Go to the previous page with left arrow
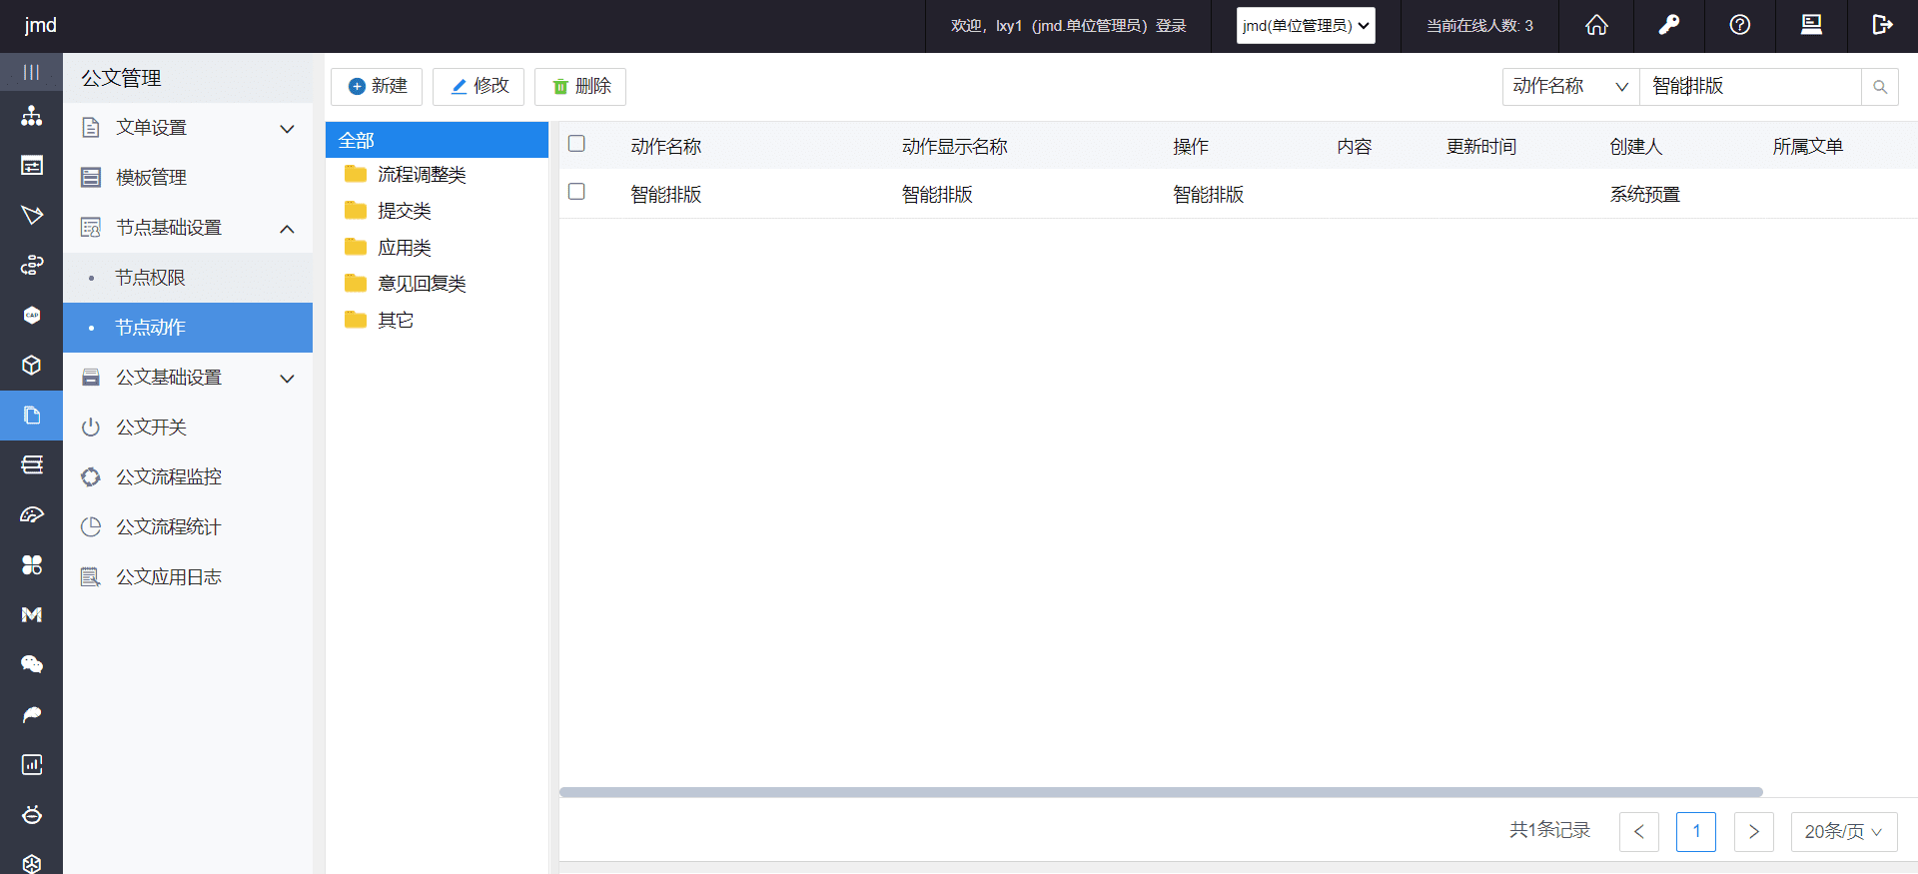The width and height of the screenshot is (1918, 874). [x=1639, y=832]
